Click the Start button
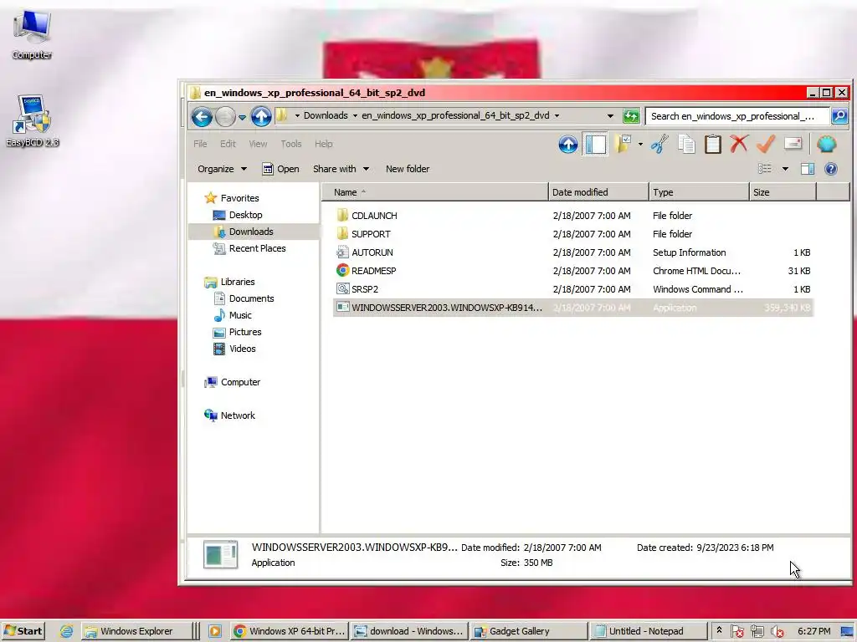 pyautogui.click(x=23, y=631)
